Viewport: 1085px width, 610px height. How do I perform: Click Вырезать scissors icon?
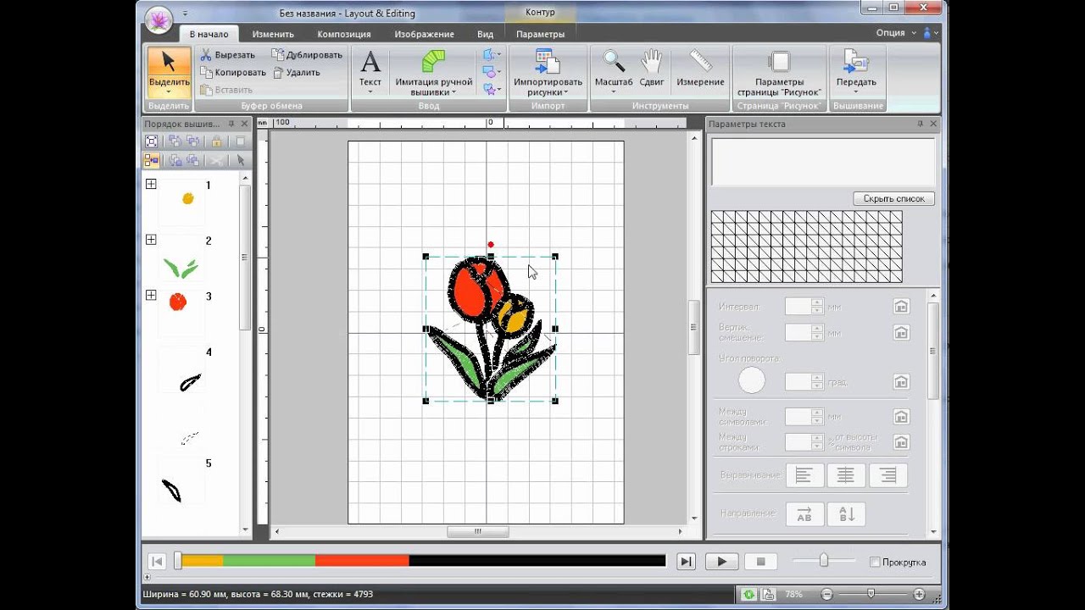coord(206,54)
